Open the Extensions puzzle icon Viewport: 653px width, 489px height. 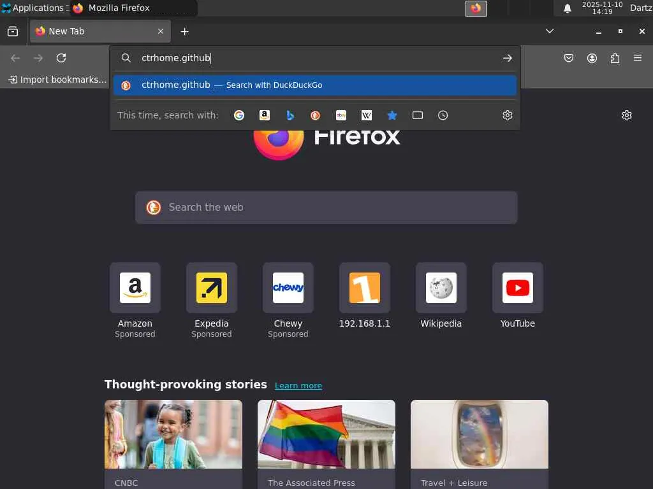click(x=615, y=58)
